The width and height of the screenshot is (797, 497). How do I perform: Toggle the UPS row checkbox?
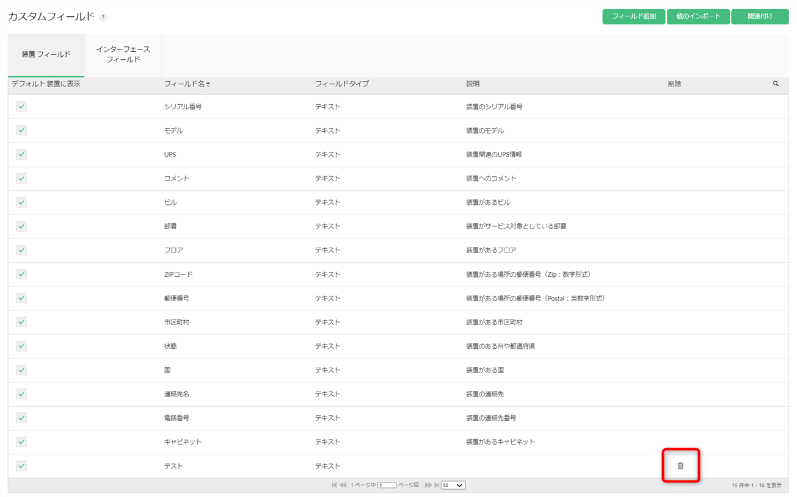21,154
